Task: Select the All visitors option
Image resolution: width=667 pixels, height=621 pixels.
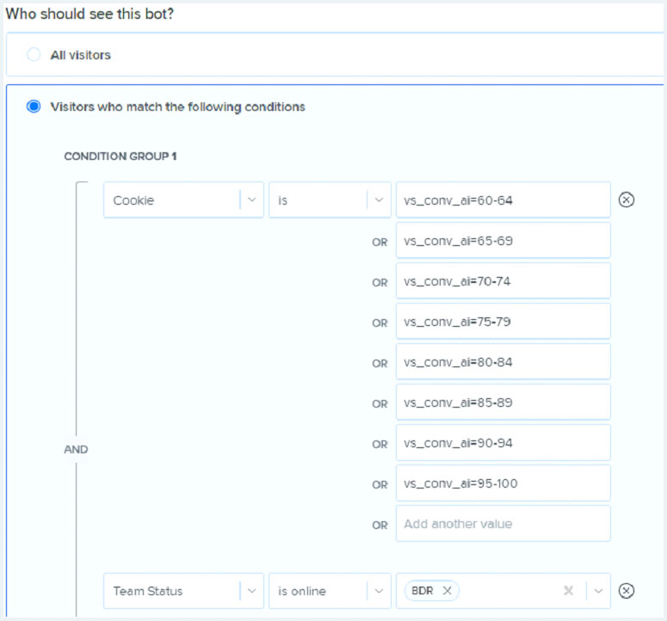Action: [x=34, y=55]
